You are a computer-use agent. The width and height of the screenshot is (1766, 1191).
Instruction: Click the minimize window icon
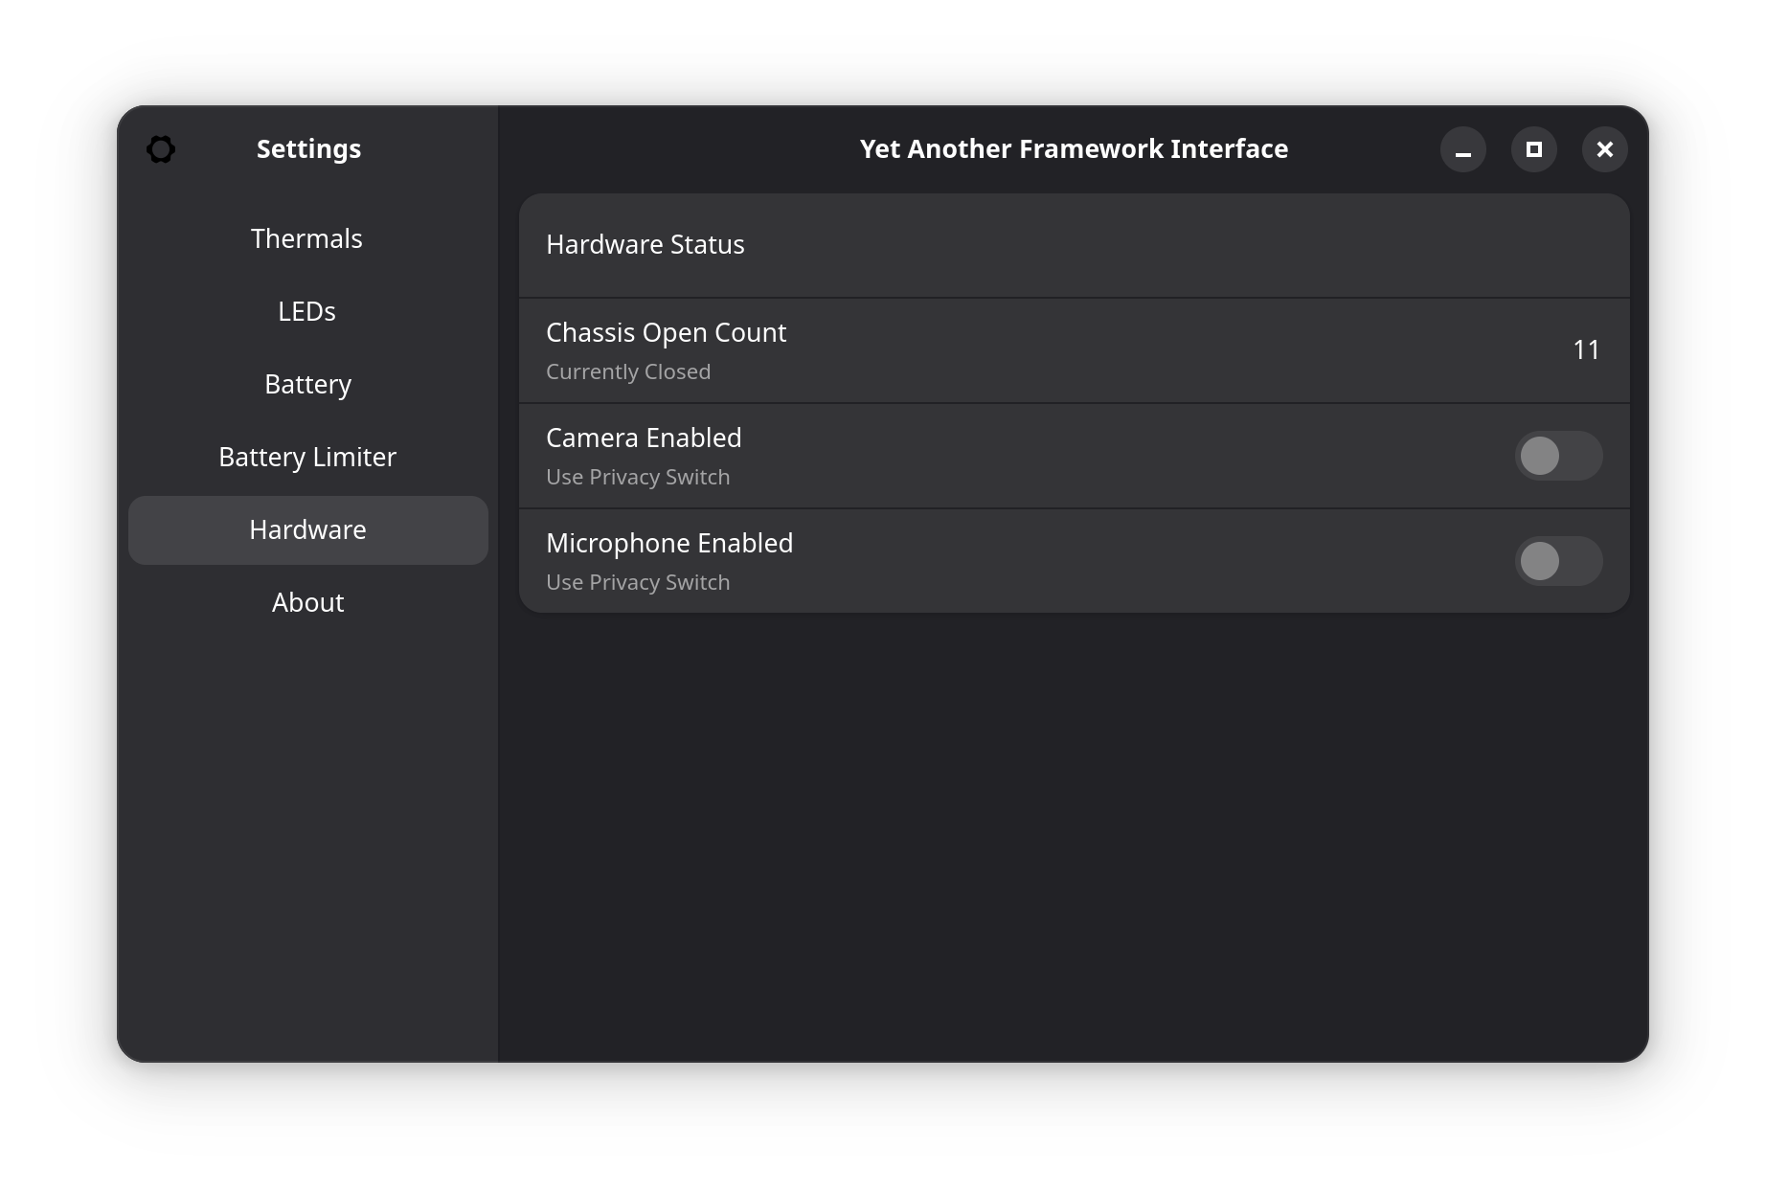click(1462, 149)
